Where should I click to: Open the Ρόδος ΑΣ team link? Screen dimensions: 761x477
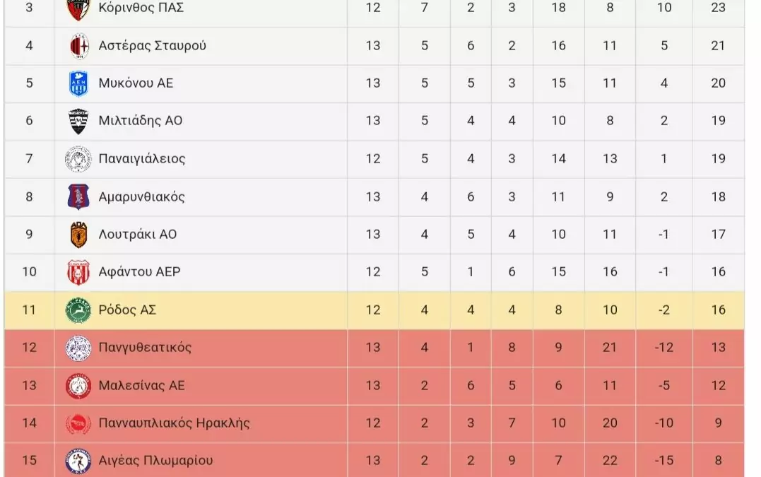click(127, 310)
